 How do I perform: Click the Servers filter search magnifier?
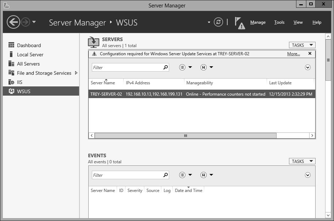pyautogui.click(x=166, y=67)
